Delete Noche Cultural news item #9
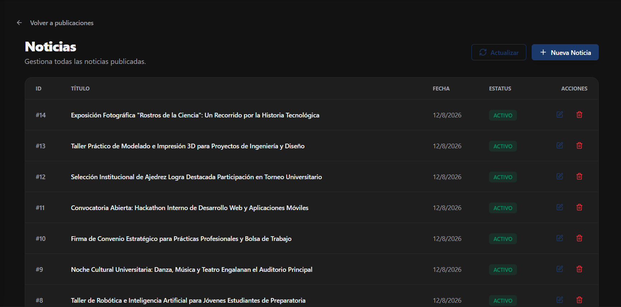 tap(579, 269)
